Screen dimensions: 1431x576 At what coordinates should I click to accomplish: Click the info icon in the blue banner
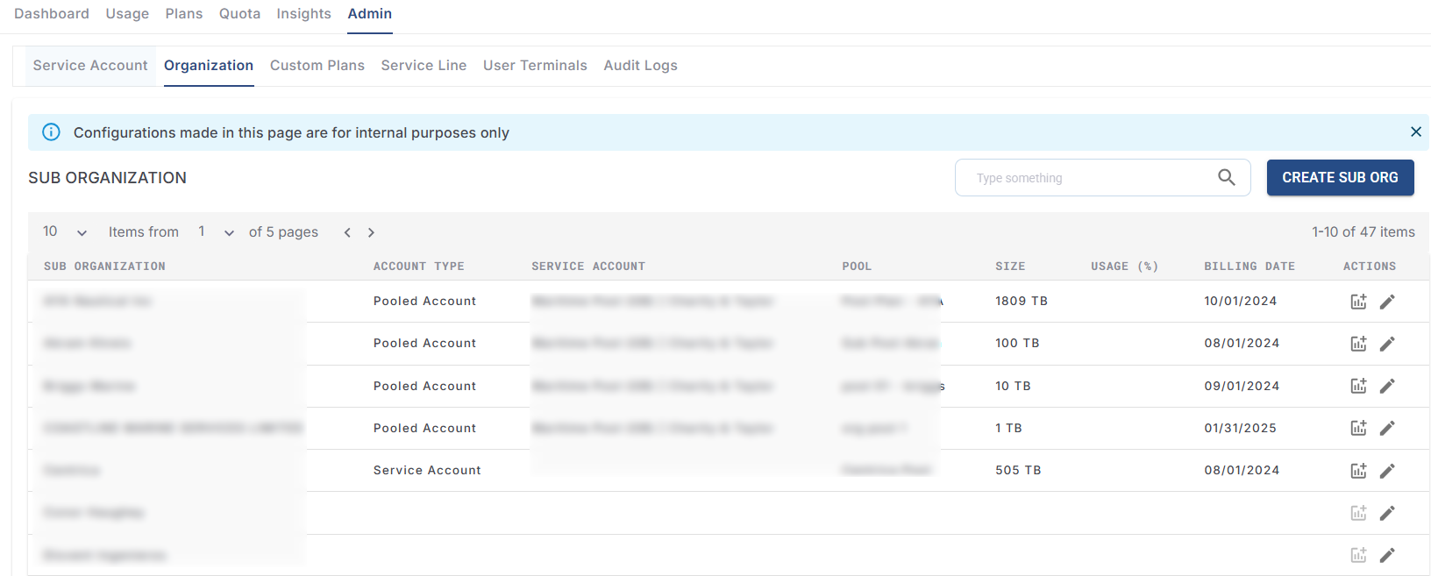tap(52, 132)
